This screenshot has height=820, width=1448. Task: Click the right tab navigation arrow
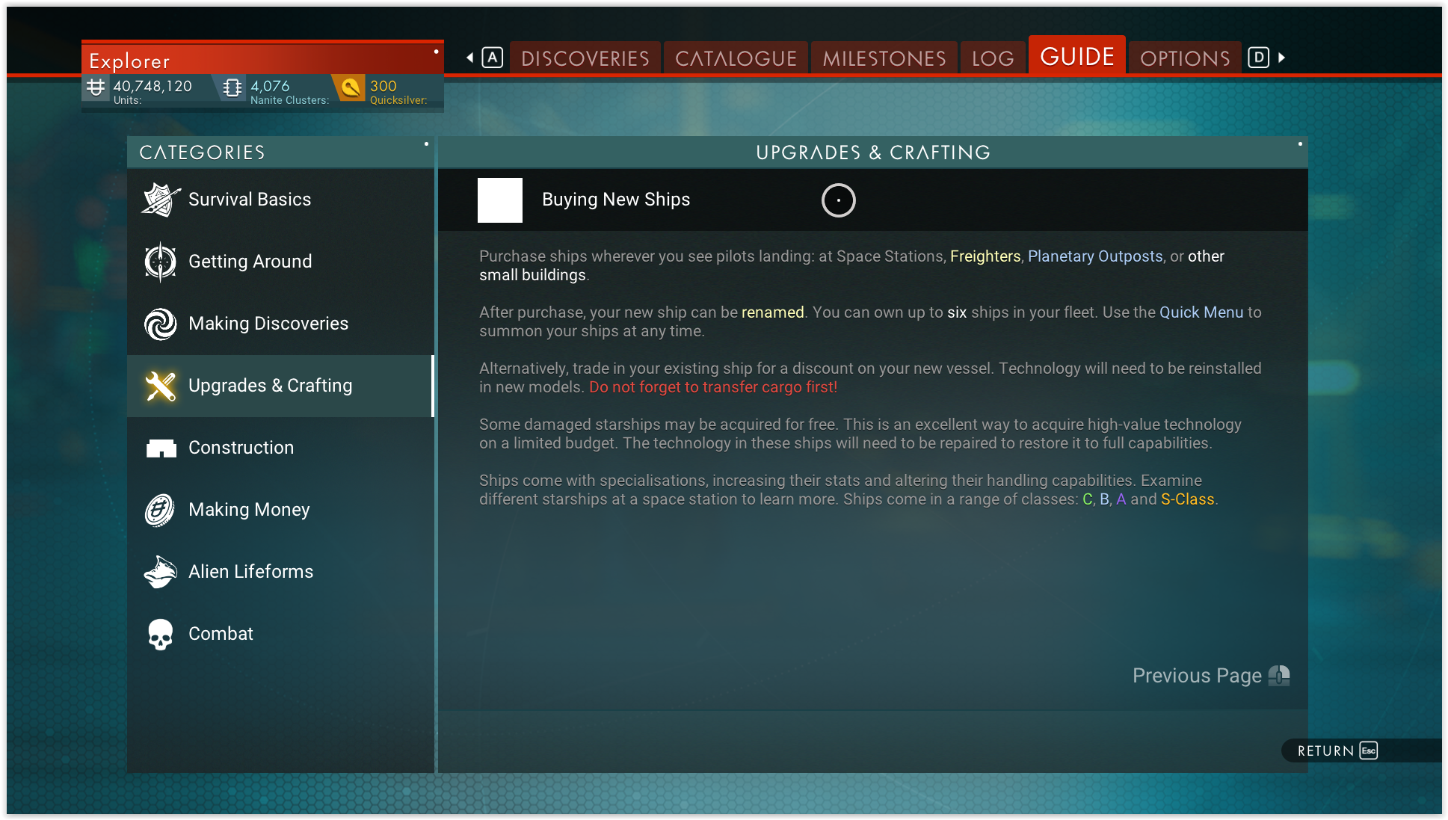point(1281,58)
